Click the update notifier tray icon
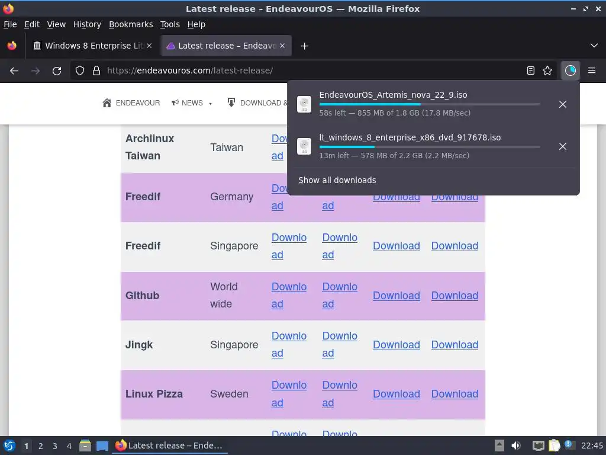 pos(569,445)
